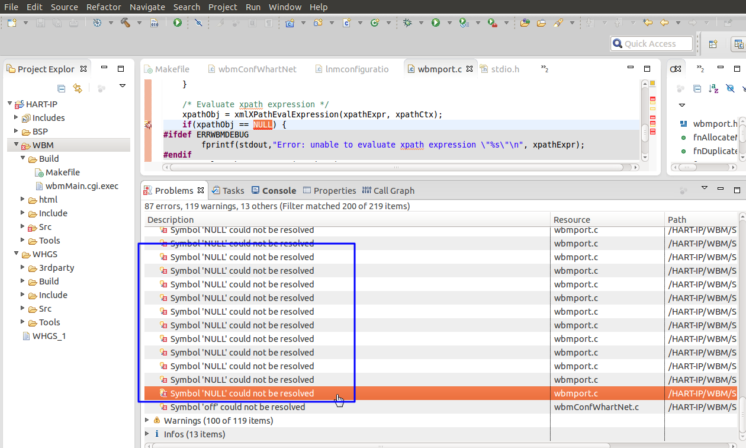This screenshot has width=746, height=448.
Task: Toggle Link with Editor in Project Explorer
Action: click(x=78, y=88)
